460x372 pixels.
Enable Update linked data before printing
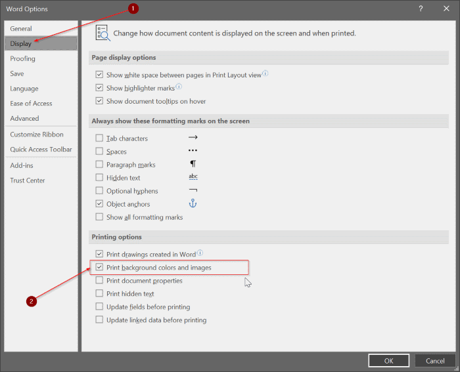click(99, 320)
